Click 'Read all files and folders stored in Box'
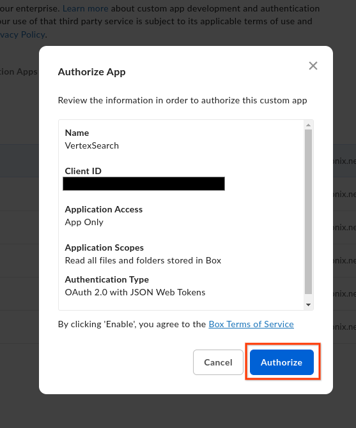Screen dimensions: 356x428 [x=143, y=260]
